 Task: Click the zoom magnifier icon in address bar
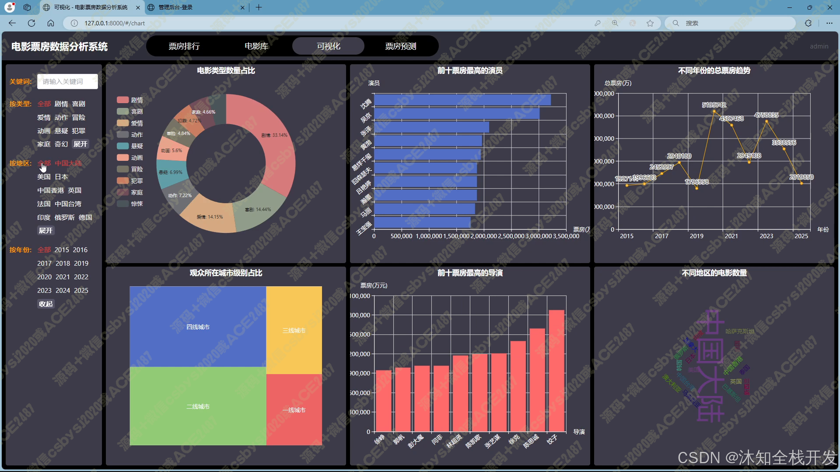click(x=615, y=23)
